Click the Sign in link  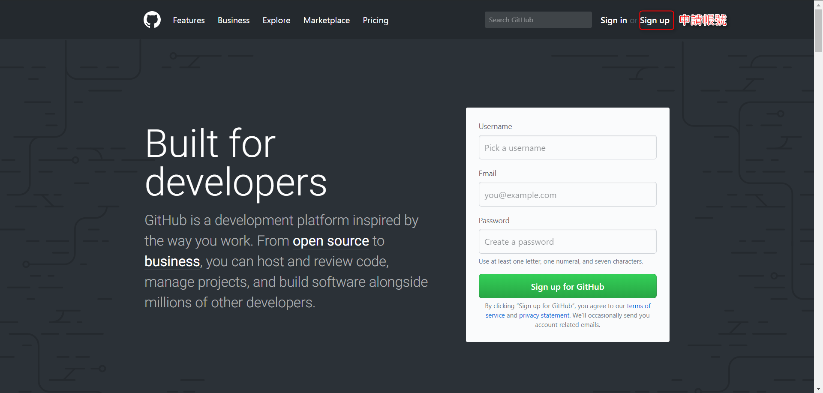pyautogui.click(x=613, y=20)
